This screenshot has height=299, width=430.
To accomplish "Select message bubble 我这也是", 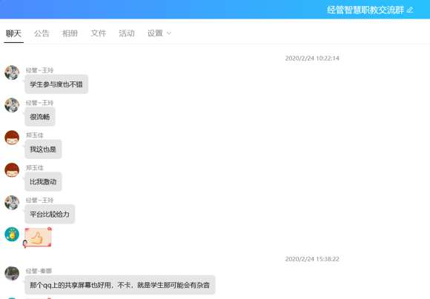I will [43, 149].
